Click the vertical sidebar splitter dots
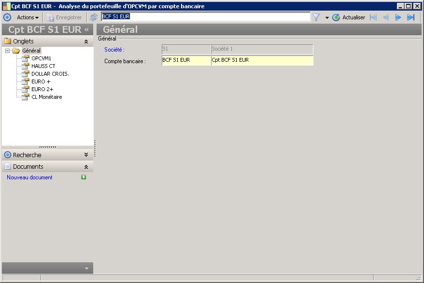The height and width of the screenshot is (283, 424). (95, 148)
